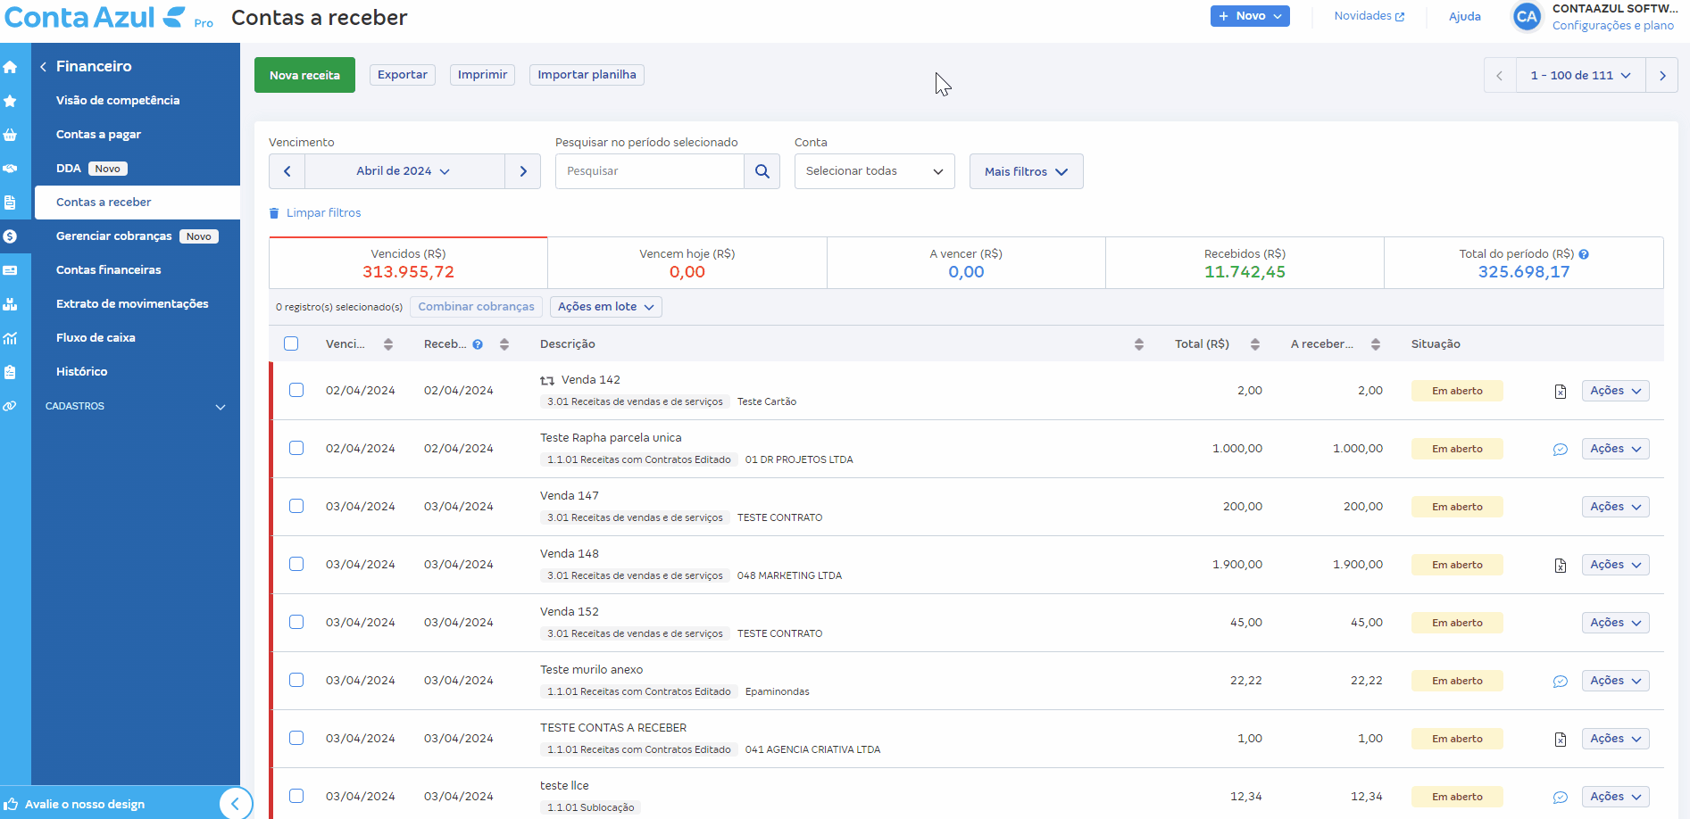
Task: Open the link integrations sidebar icon
Action: tap(10, 406)
